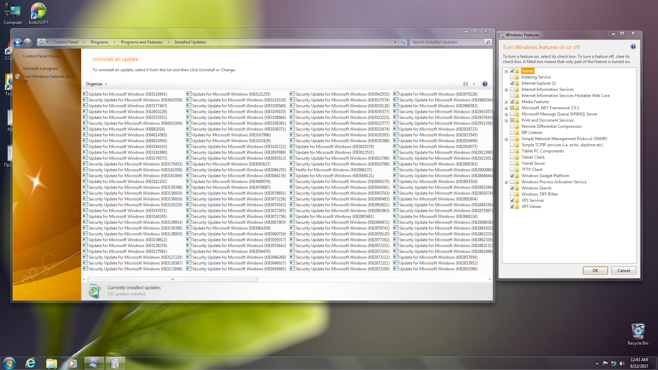Enable the Indexing Service checkbox
This screenshot has width=658, height=370.
tap(512, 77)
